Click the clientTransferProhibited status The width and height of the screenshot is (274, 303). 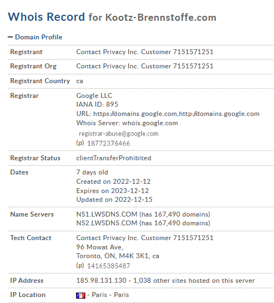pos(114,158)
